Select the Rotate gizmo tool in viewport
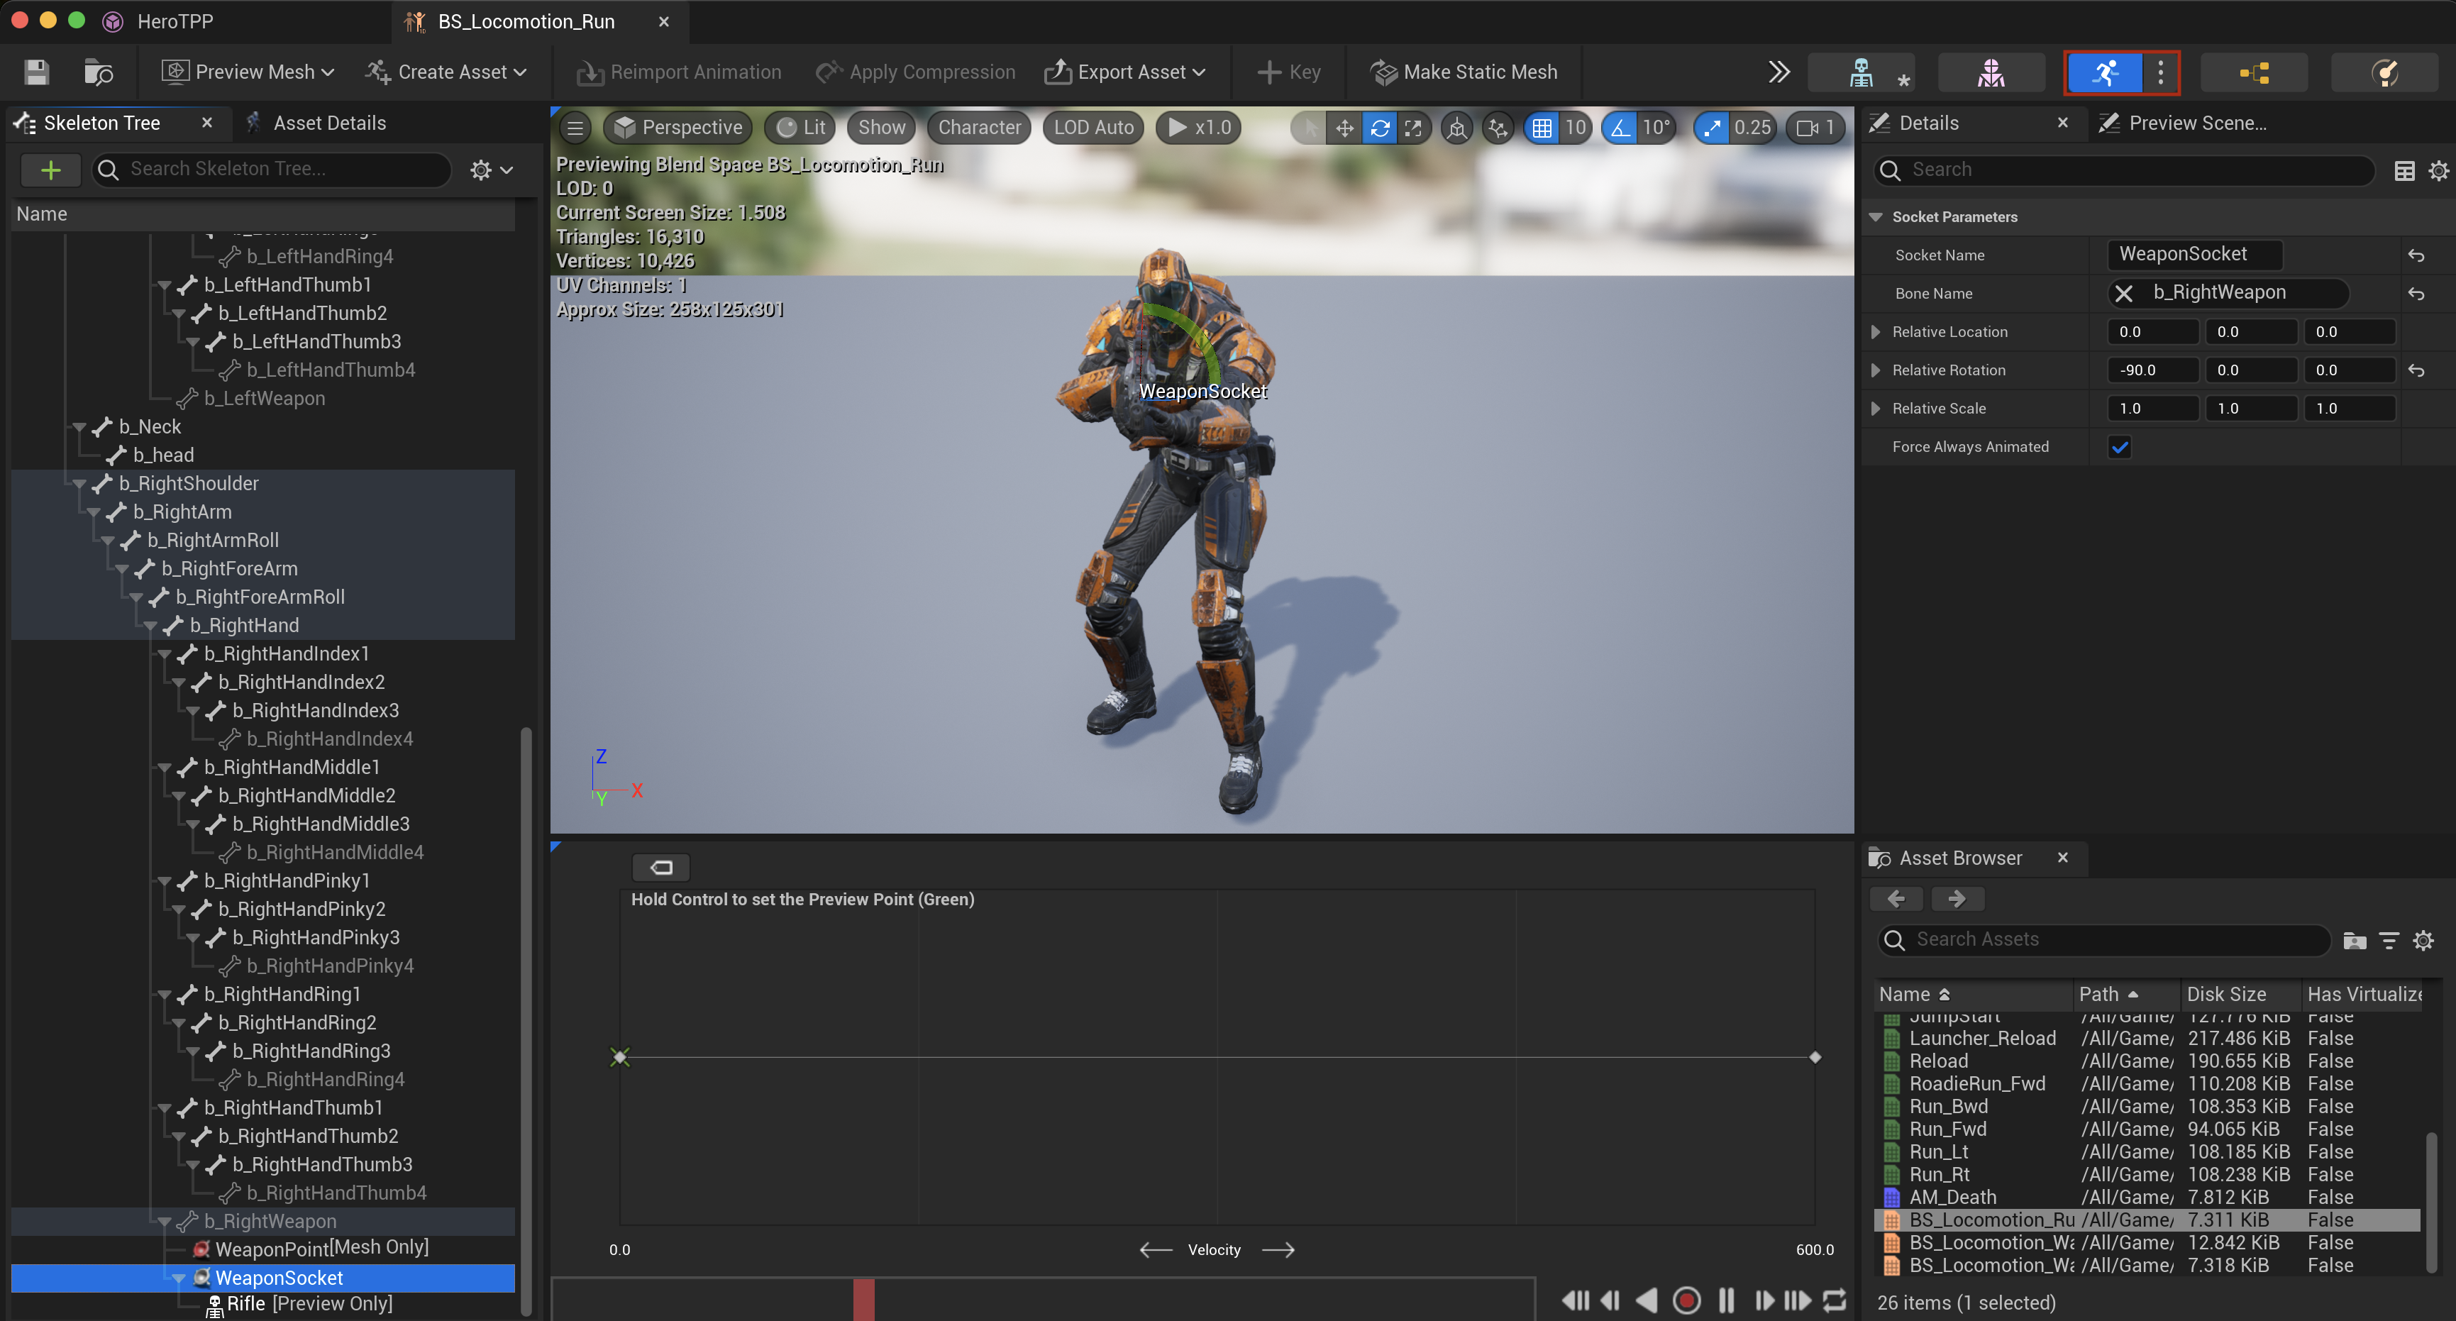This screenshot has height=1321, width=2456. pyautogui.click(x=1380, y=128)
